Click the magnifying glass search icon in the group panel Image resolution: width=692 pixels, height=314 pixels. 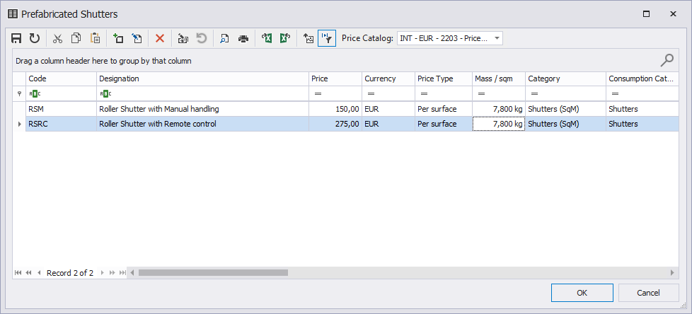[667, 60]
